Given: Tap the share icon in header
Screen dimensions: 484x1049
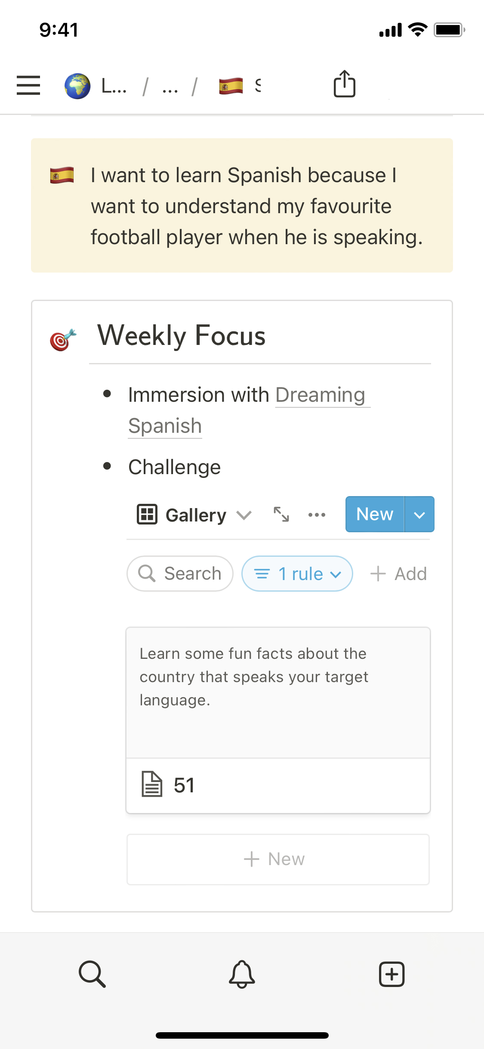Looking at the screenshot, I should pos(344,84).
